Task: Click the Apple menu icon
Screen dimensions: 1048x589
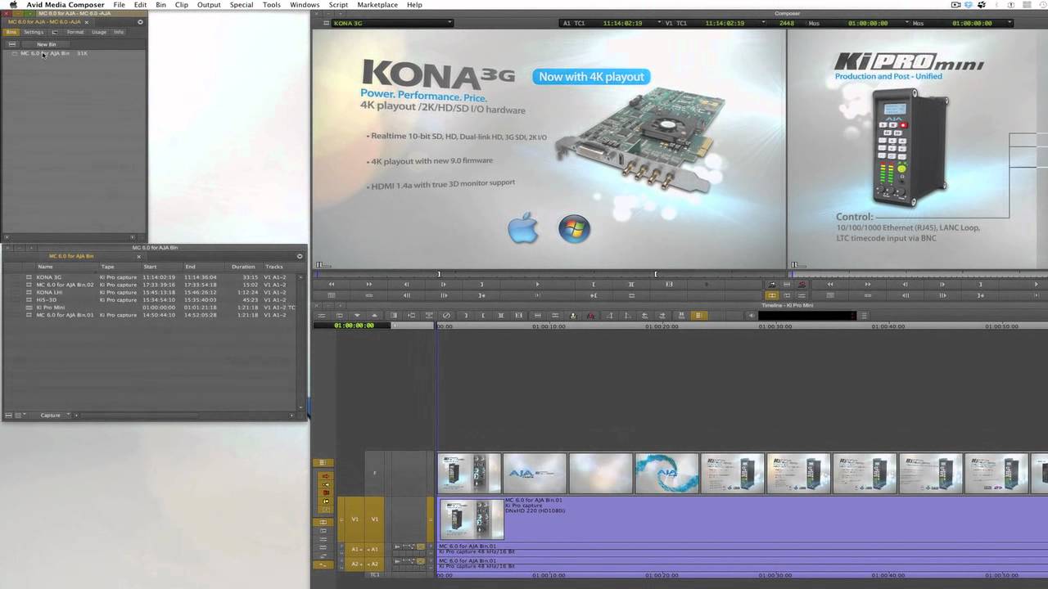Action: point(12,5)
